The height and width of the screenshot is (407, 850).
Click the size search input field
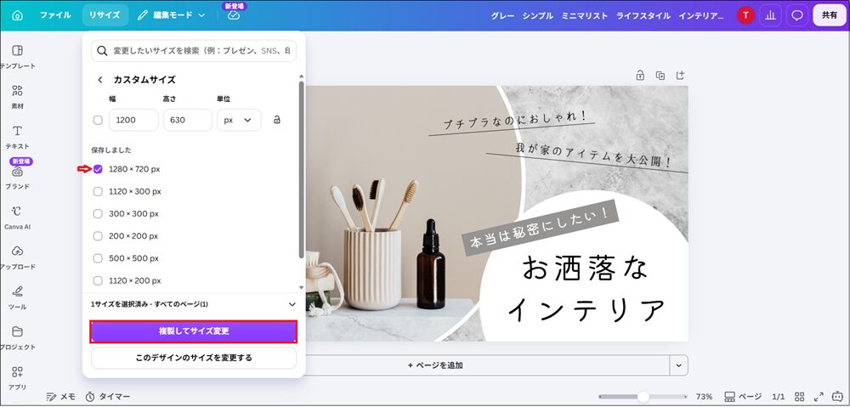(x=194, y=50)
